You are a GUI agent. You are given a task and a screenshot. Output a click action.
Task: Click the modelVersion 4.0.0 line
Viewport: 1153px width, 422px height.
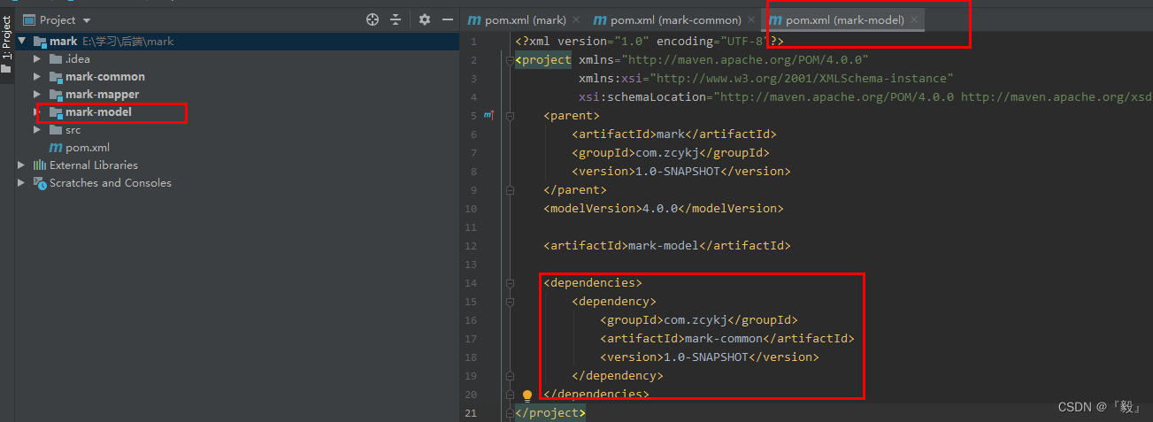(x=664, y=209)
